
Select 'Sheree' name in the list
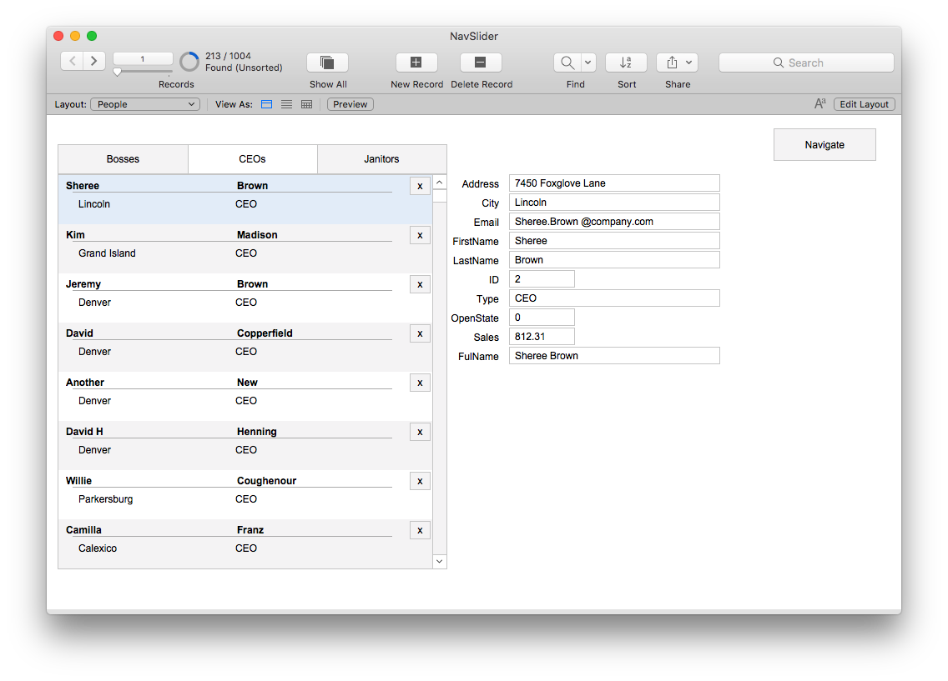coord(83,186)
